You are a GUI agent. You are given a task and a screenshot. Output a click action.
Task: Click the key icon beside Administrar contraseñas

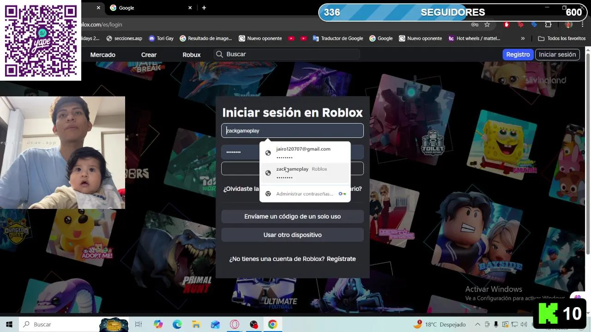click(342, 194)
